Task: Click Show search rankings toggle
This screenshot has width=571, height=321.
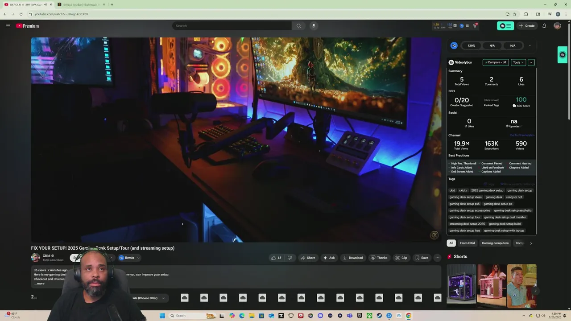Action: click(517, 184)
